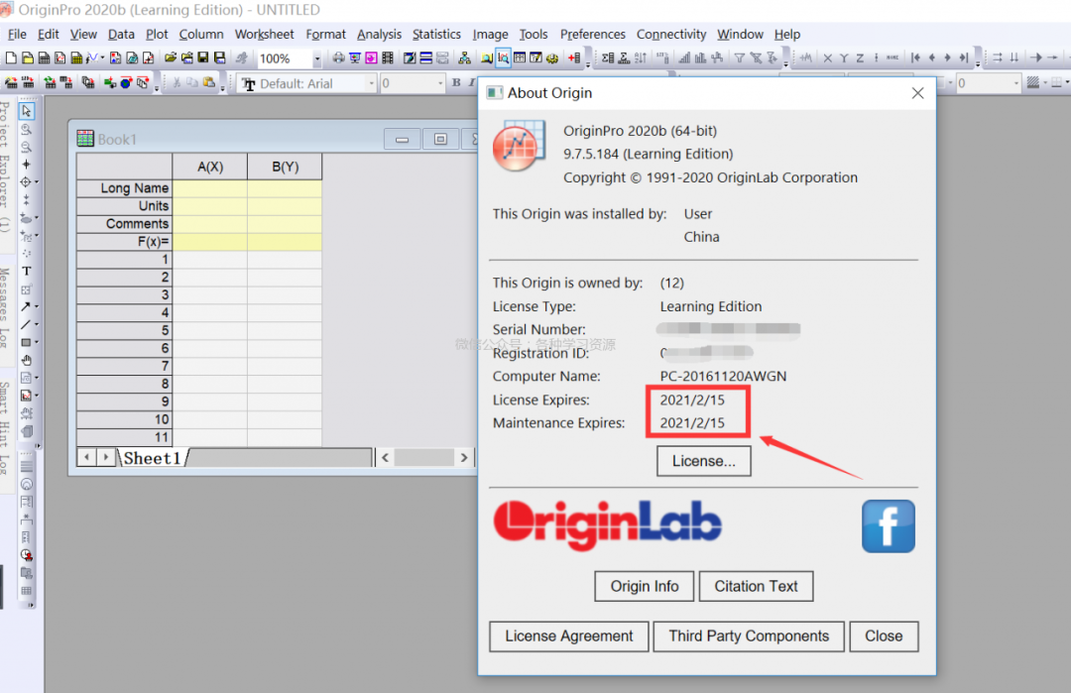The width and height of the screenshot is (1071, 693).
Task: Select the Data Reader crosshair tool
Action: click(25, 181)
